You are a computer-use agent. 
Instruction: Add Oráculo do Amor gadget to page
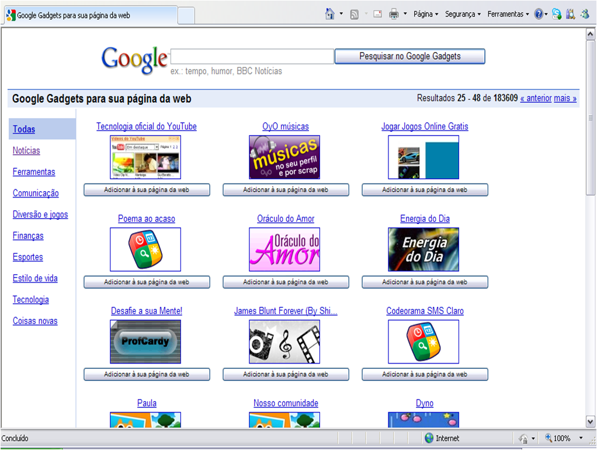(x=286, y=282)
